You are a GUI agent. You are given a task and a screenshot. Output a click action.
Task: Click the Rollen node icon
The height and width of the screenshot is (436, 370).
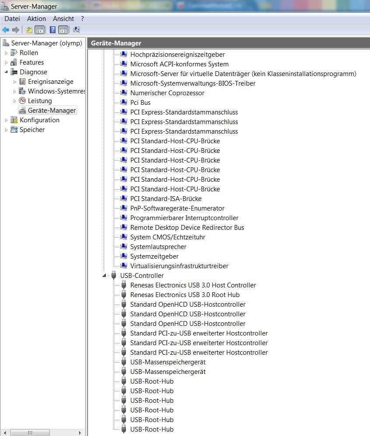click(x=14, y=52)
